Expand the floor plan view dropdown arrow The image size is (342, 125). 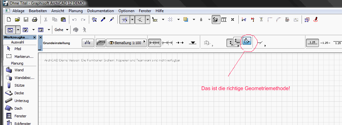pyautogui.click(x=18, y=30)
